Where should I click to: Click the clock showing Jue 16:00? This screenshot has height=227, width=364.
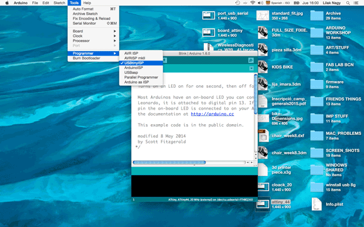[311, 3]
